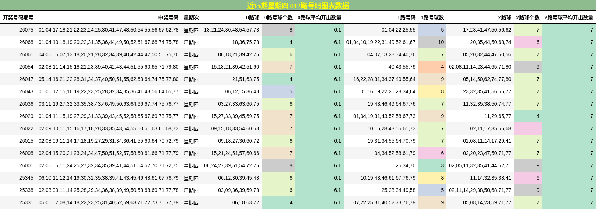Select issue number 25345
This screenshot has height=209, width=596.
point(26,178)
